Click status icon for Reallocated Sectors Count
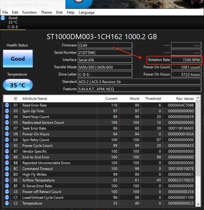This screenshot has height=210, width=204. pyautogui.click(x=7, y=123)
